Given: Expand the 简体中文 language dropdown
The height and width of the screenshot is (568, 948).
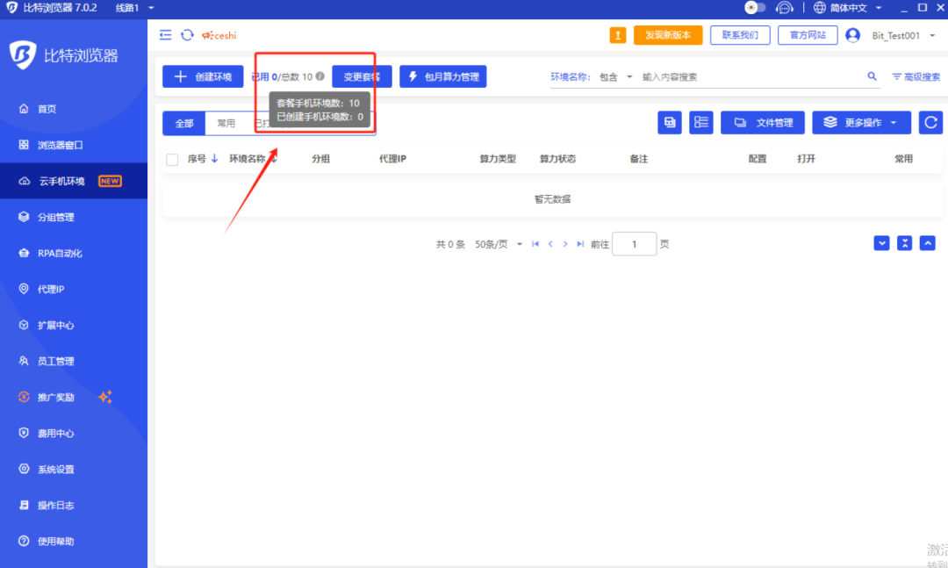Looking at the screenshot, I should click(848, 7).
